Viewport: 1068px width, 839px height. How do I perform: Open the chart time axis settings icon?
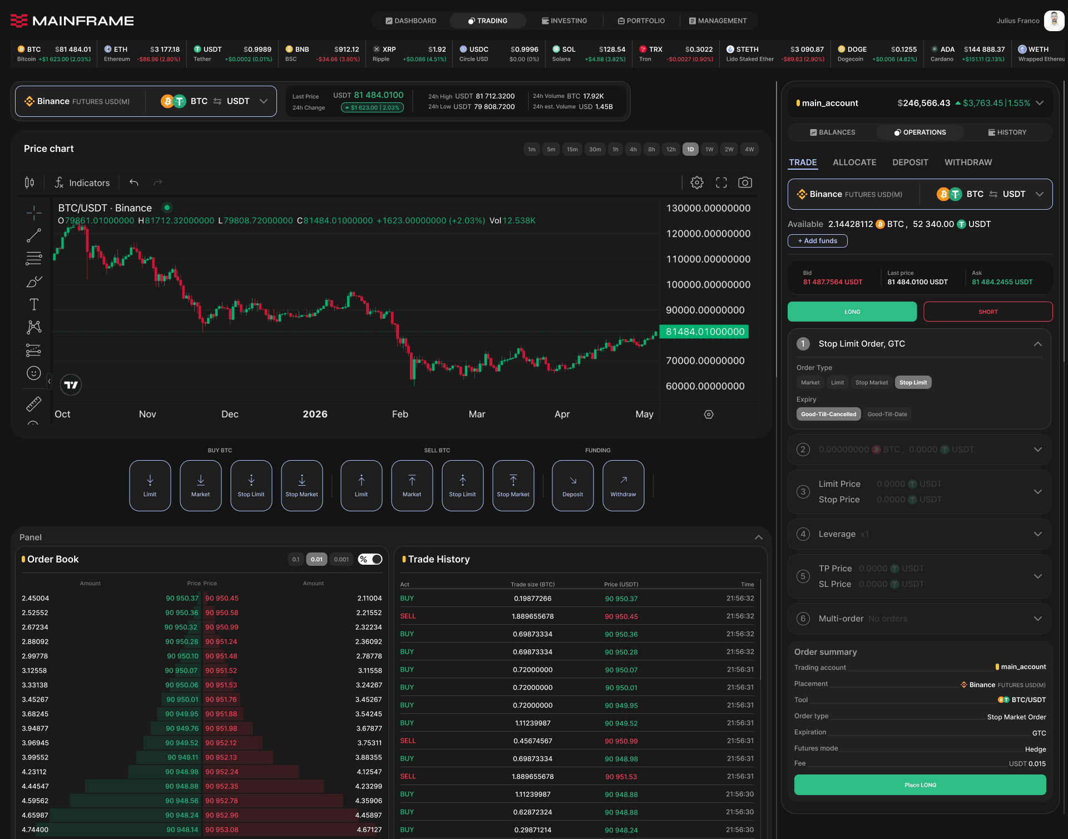(x=709, y=414)
